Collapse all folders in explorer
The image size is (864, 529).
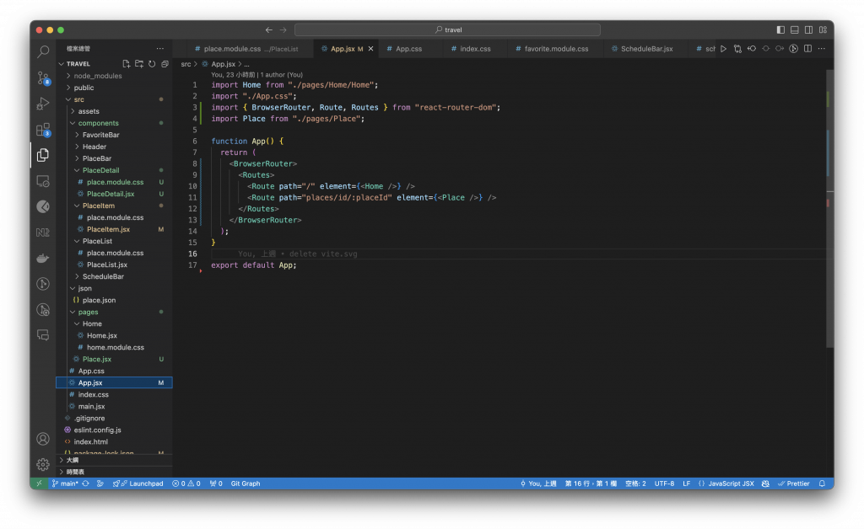coord(164,64)
